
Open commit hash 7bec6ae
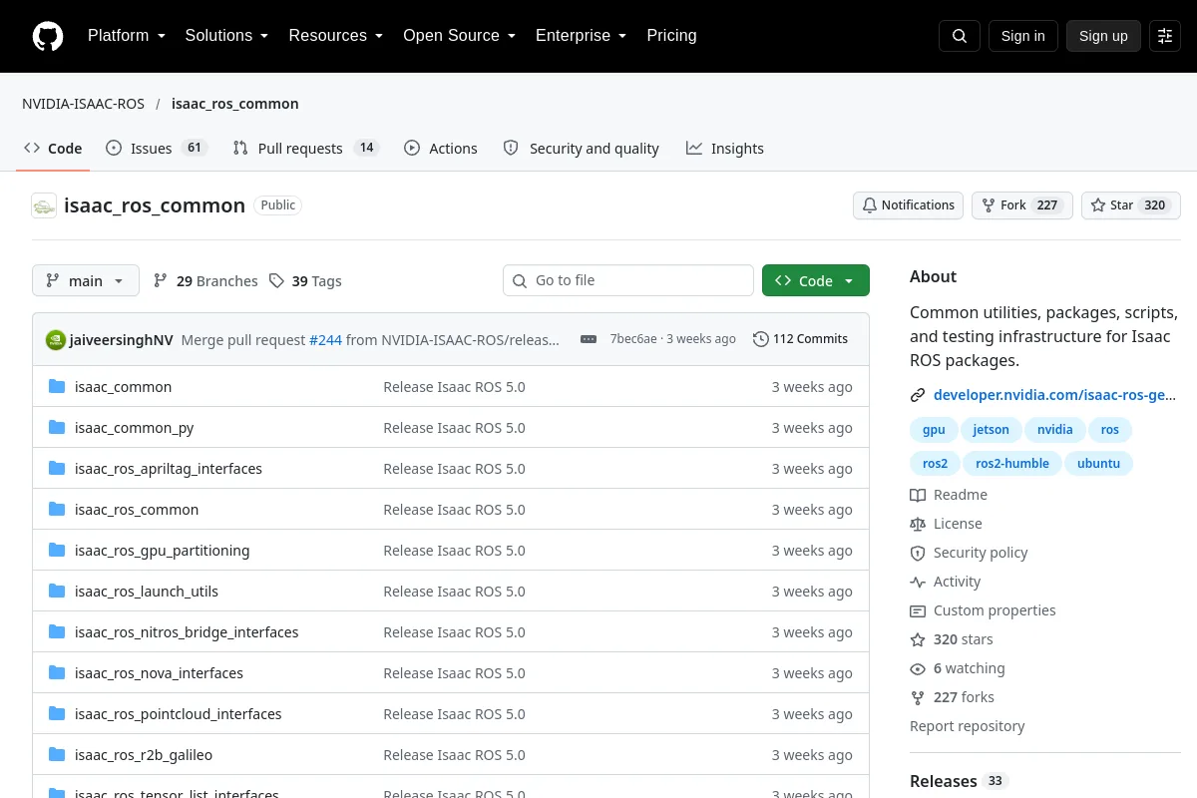click(633, 339)
